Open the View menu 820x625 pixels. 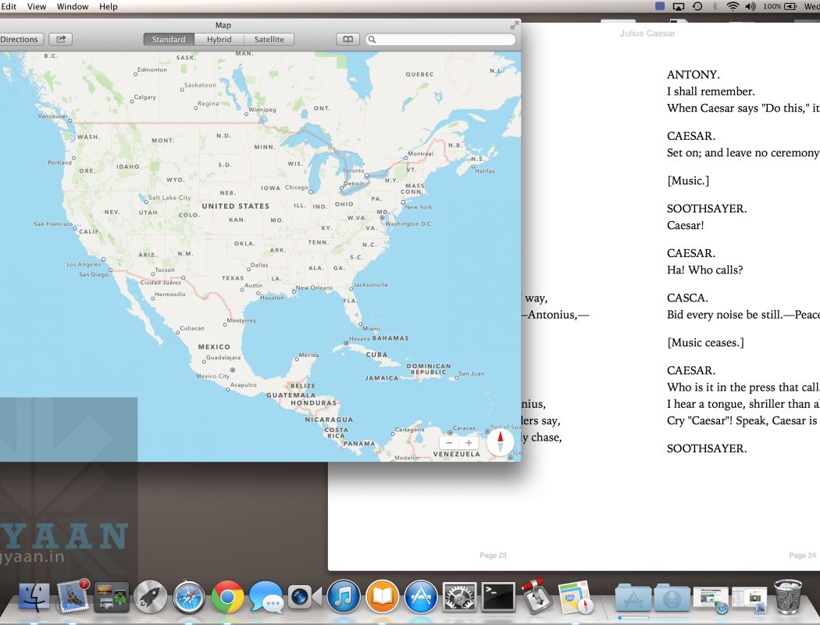37,6
